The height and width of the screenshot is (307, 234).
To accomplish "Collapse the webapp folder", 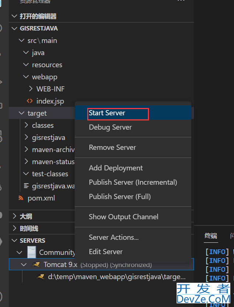I will pos(26,77).
